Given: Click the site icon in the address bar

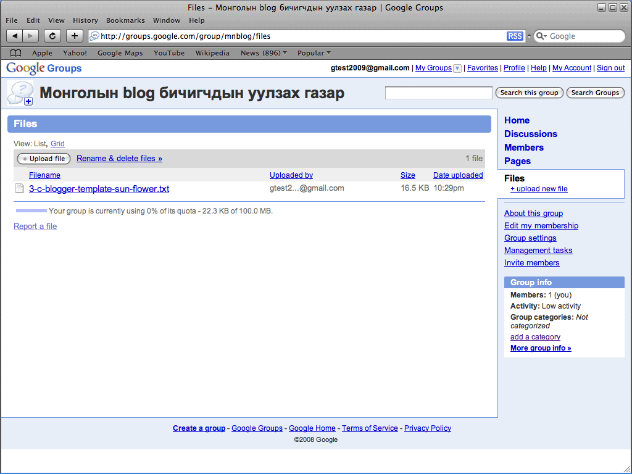Looking at the screenshot, I should pyautogui.click(x=94, y=36).
